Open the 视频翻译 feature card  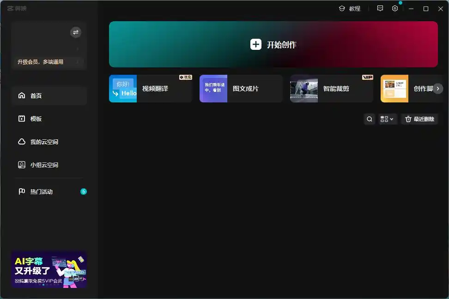coord(150,89)
